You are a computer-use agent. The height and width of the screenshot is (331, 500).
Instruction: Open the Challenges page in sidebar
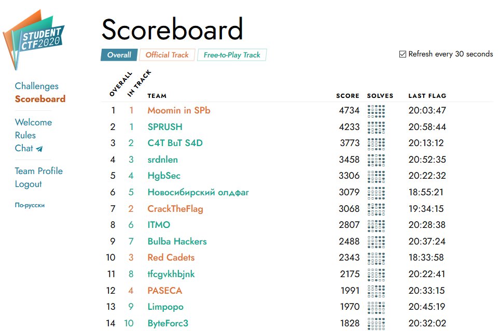click(x=37, y=86)
